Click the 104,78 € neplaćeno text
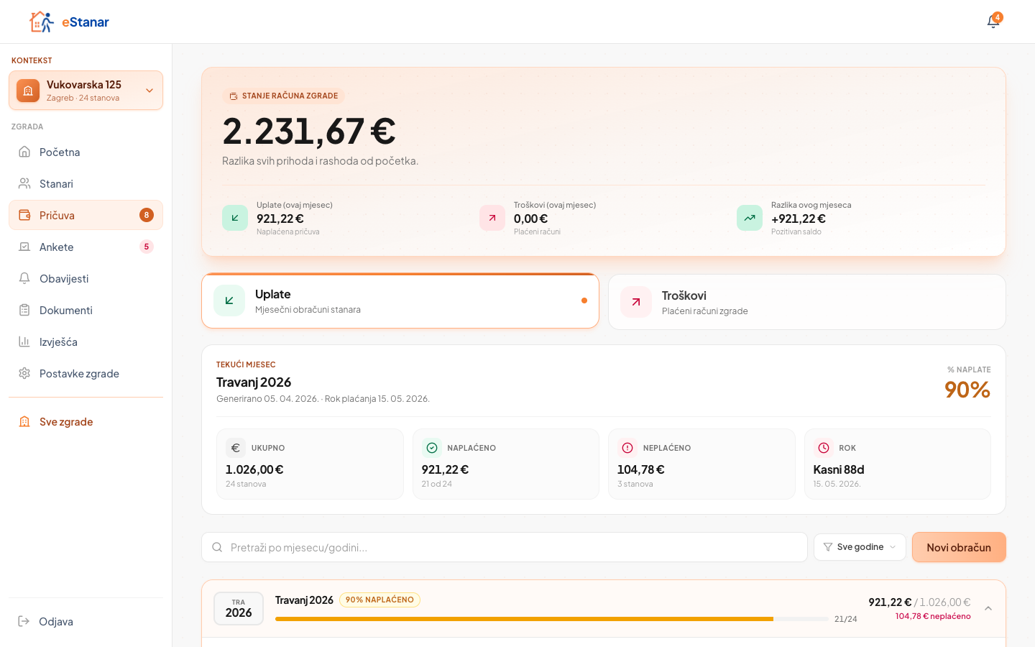This screenshot has height=647, width=1035. [933, 616]
